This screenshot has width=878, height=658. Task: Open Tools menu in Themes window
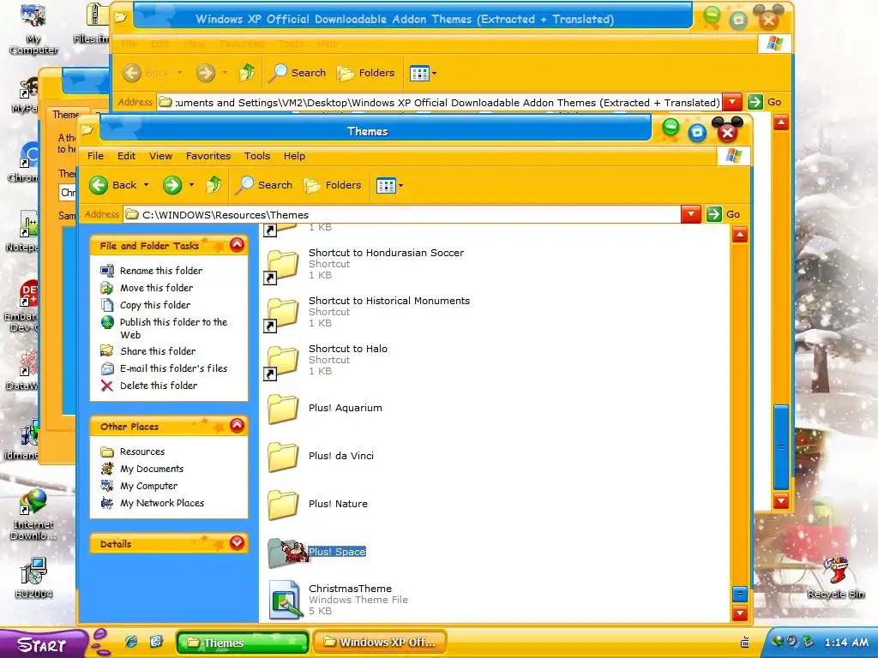point(257,156)
